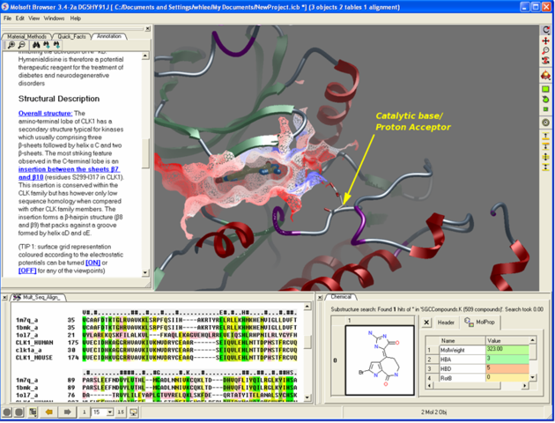Open the View menu
The width and height of the screenshot is (555, 423).
click(x=34, y=18)
